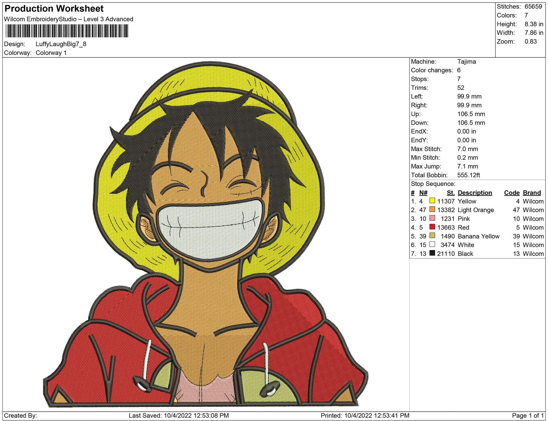Click the Light Orange color swatch

click(x=432, y=210)
